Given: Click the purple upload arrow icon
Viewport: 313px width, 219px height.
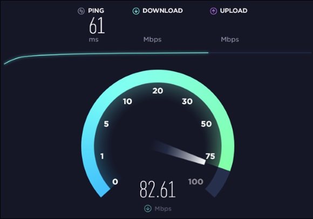Looking at the screenshot, I should tap(213, 11).
